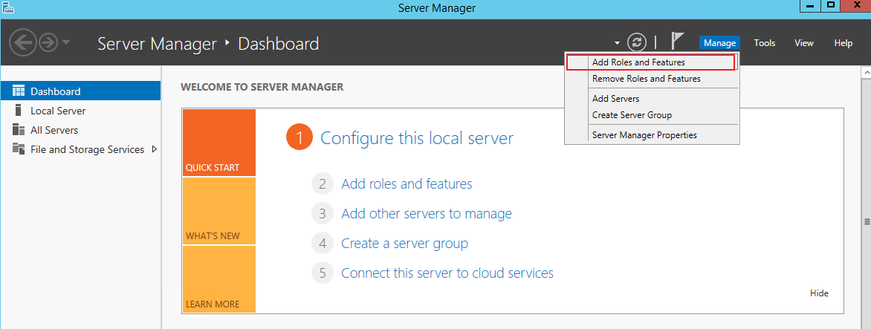Open the Help menu
The image size is (871, 329).
[844, 43]
